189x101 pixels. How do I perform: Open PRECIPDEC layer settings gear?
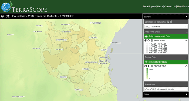(148, 66)
